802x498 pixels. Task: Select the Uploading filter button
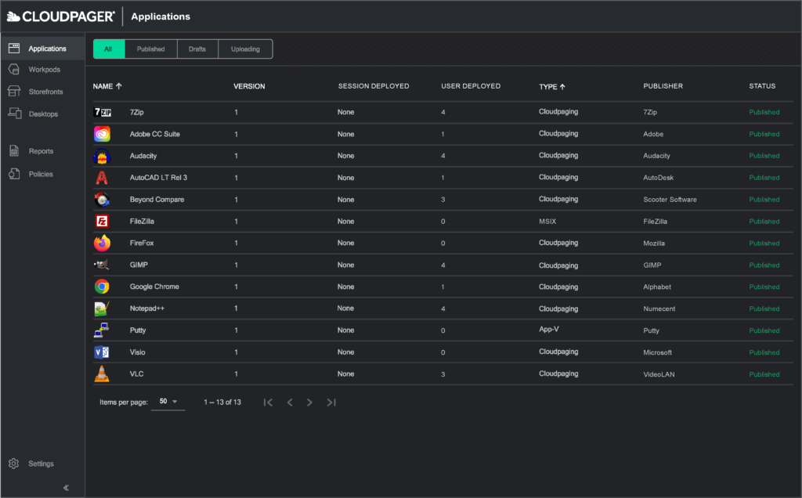(x=245, y=49)
